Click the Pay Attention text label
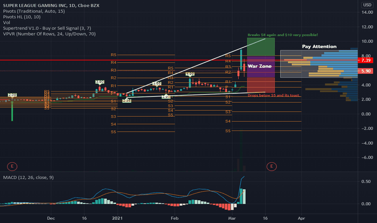Viewport: 377px width, 223px height. tap(319, 47)
